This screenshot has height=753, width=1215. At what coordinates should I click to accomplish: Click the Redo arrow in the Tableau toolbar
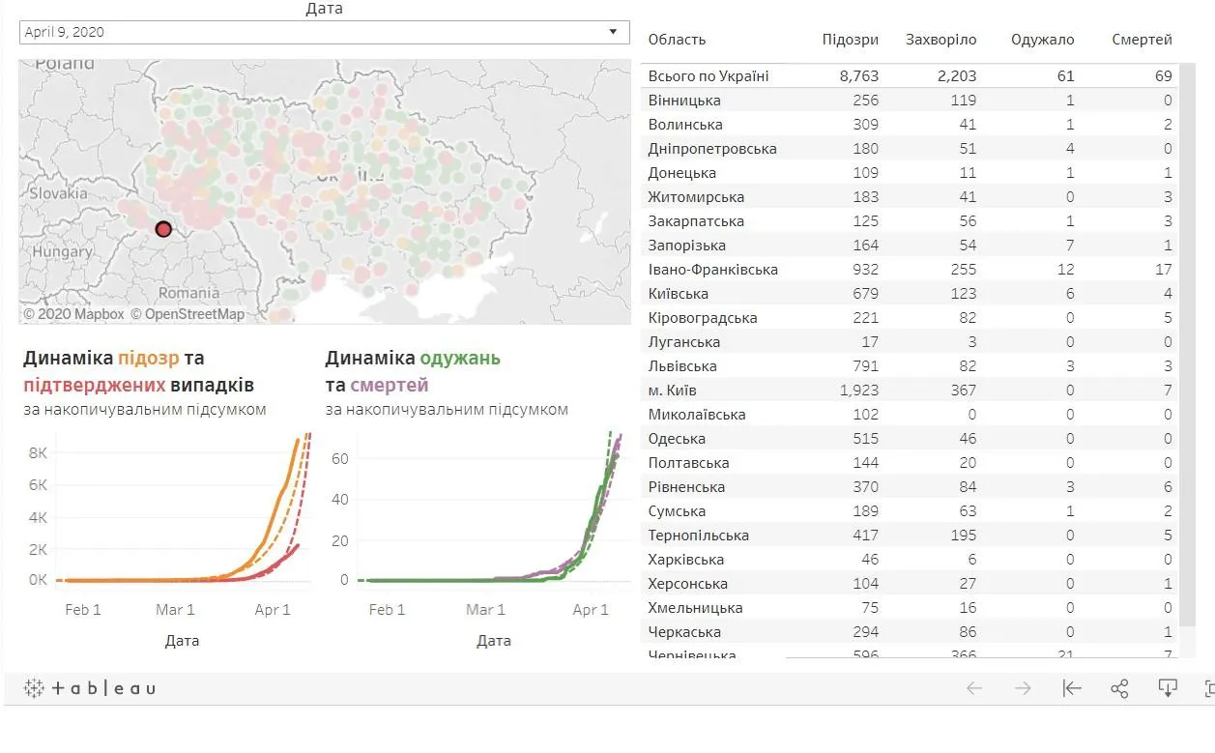1023,688
